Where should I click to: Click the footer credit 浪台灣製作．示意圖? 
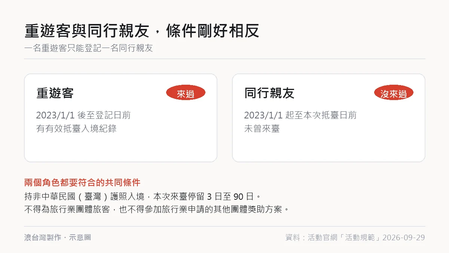(x=58, y=237)
